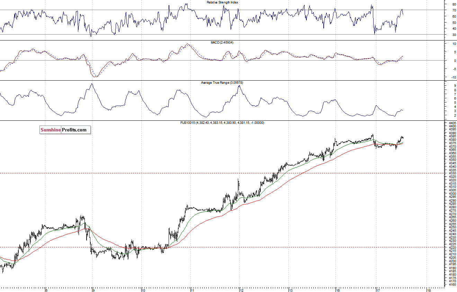Click the 10 value on MACD axis
Screen dimensions: 457x292
point(454,44)
